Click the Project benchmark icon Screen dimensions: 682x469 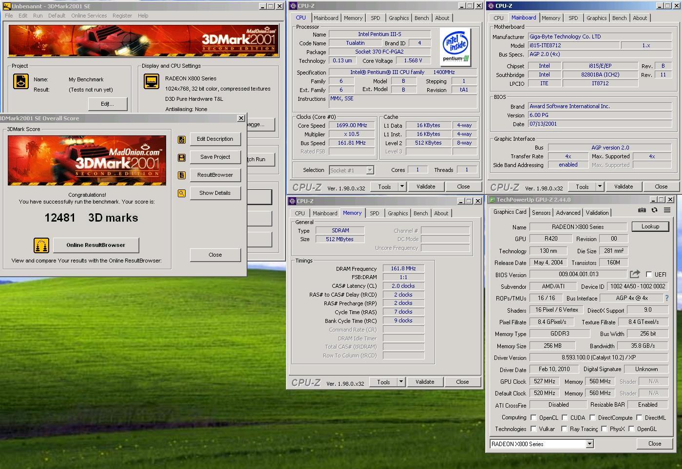pos(21,81)
